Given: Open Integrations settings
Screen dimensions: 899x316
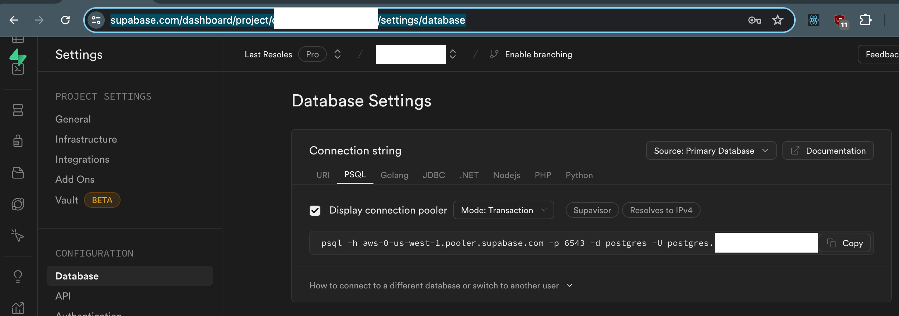Looking at the screenshot, I should point(82,159).
